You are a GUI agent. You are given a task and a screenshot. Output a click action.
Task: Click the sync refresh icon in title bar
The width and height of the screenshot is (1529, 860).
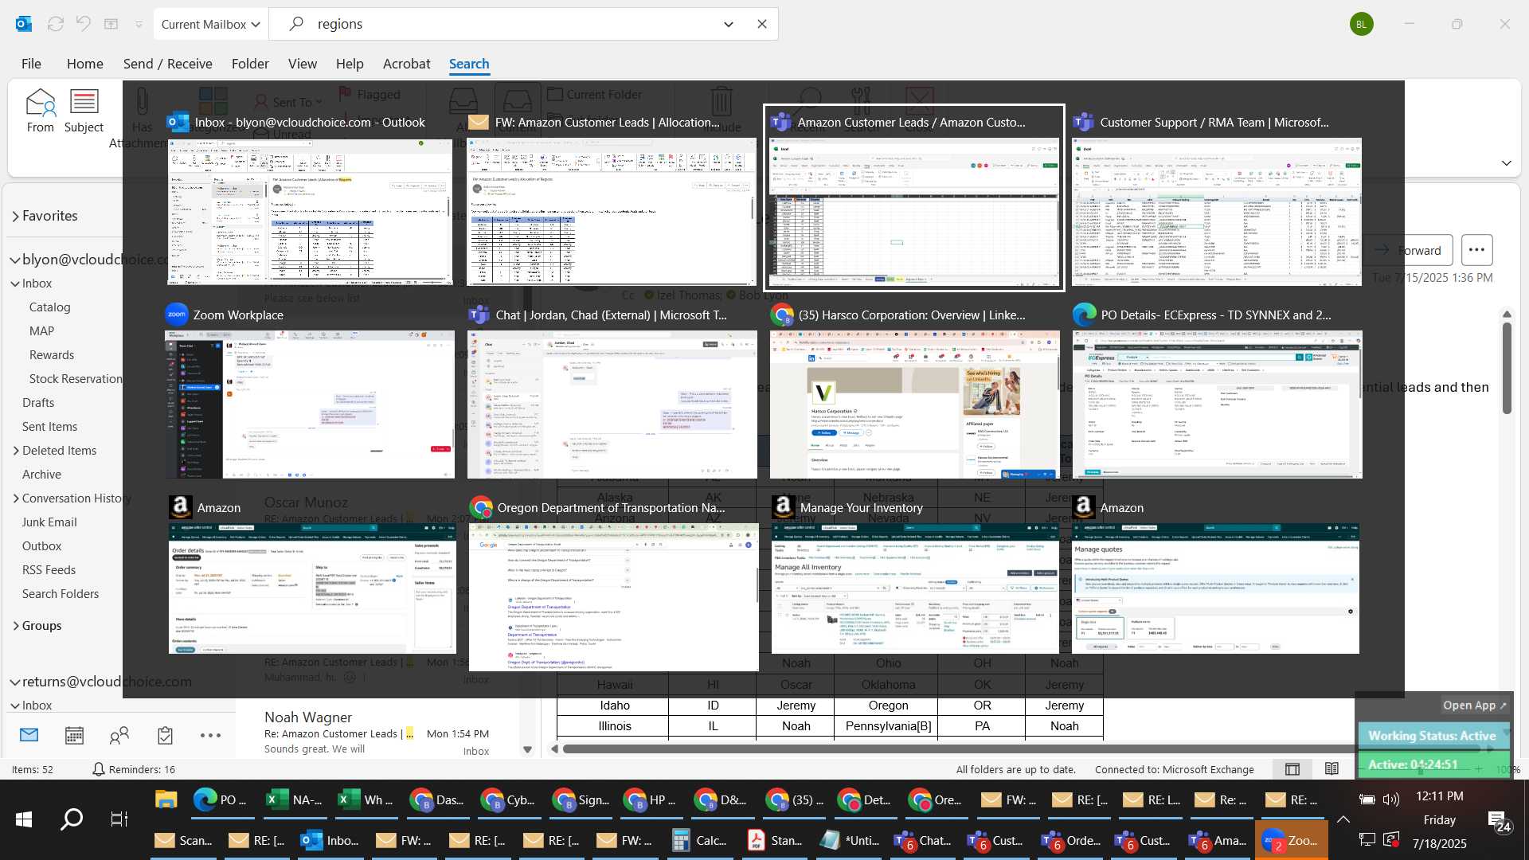56,24
